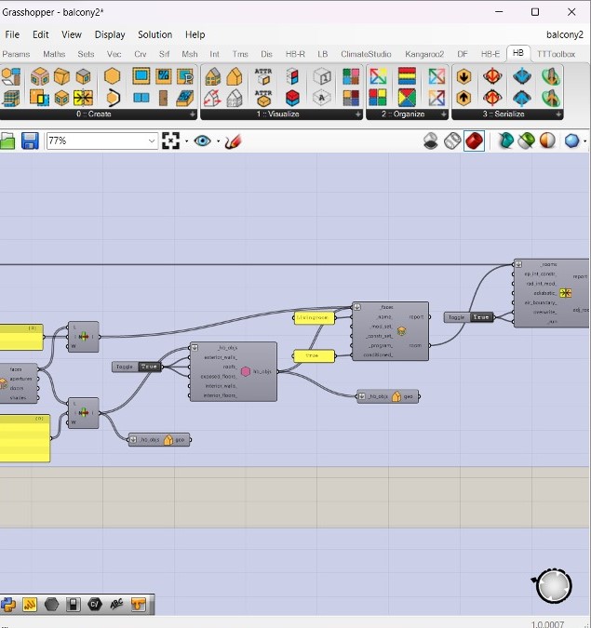Expand the 2 :: Organize group
The width and height of the screenshot is (591, 628).
pyautogui.click(x=444, y=114)
